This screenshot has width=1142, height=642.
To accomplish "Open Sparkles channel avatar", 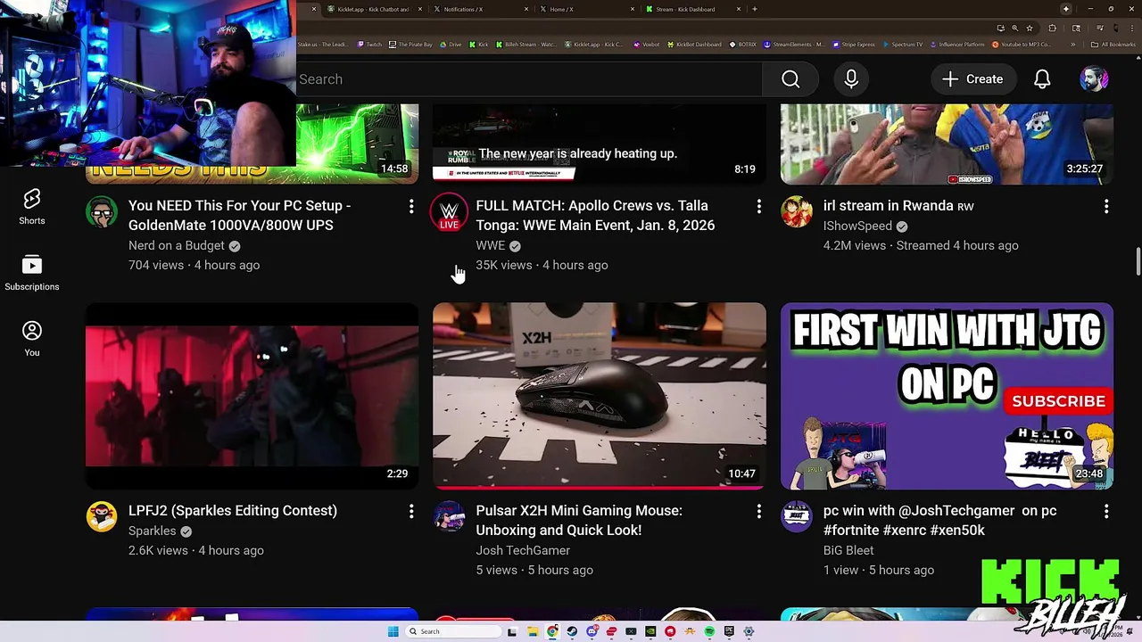I will [102, 517].
